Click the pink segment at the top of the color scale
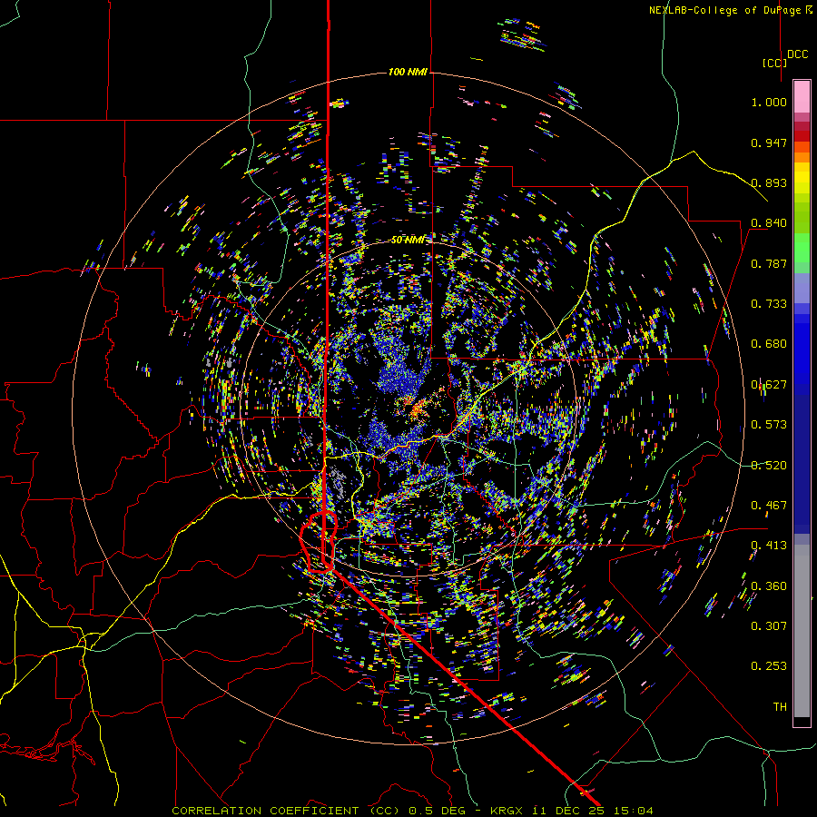Screen dimensions: 817x817 click(x=802, y=96)
